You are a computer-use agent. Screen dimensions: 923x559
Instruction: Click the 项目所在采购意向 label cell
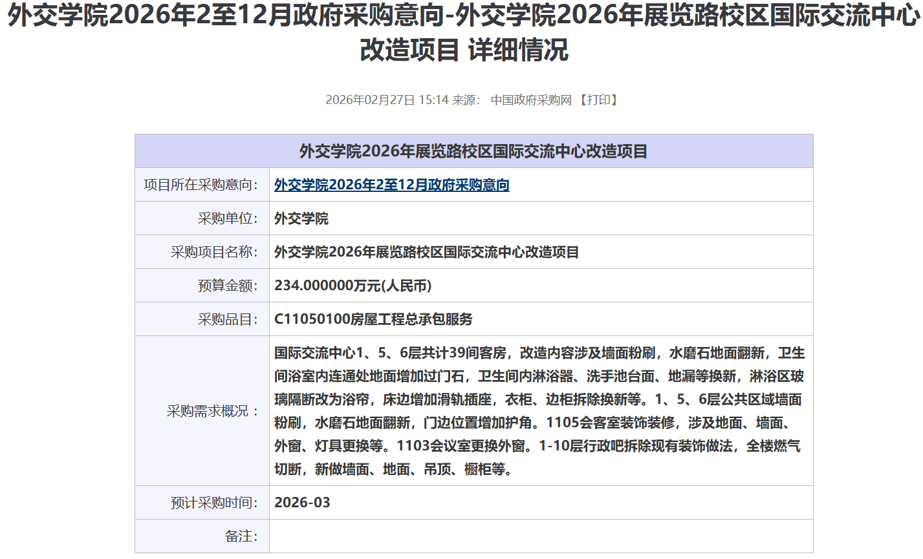pyautogui.click(x=201, y=185)
